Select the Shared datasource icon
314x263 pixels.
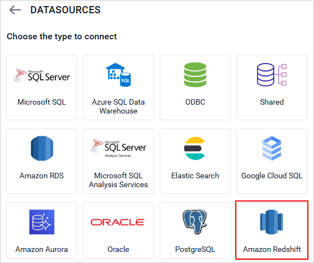click(272, 75)
